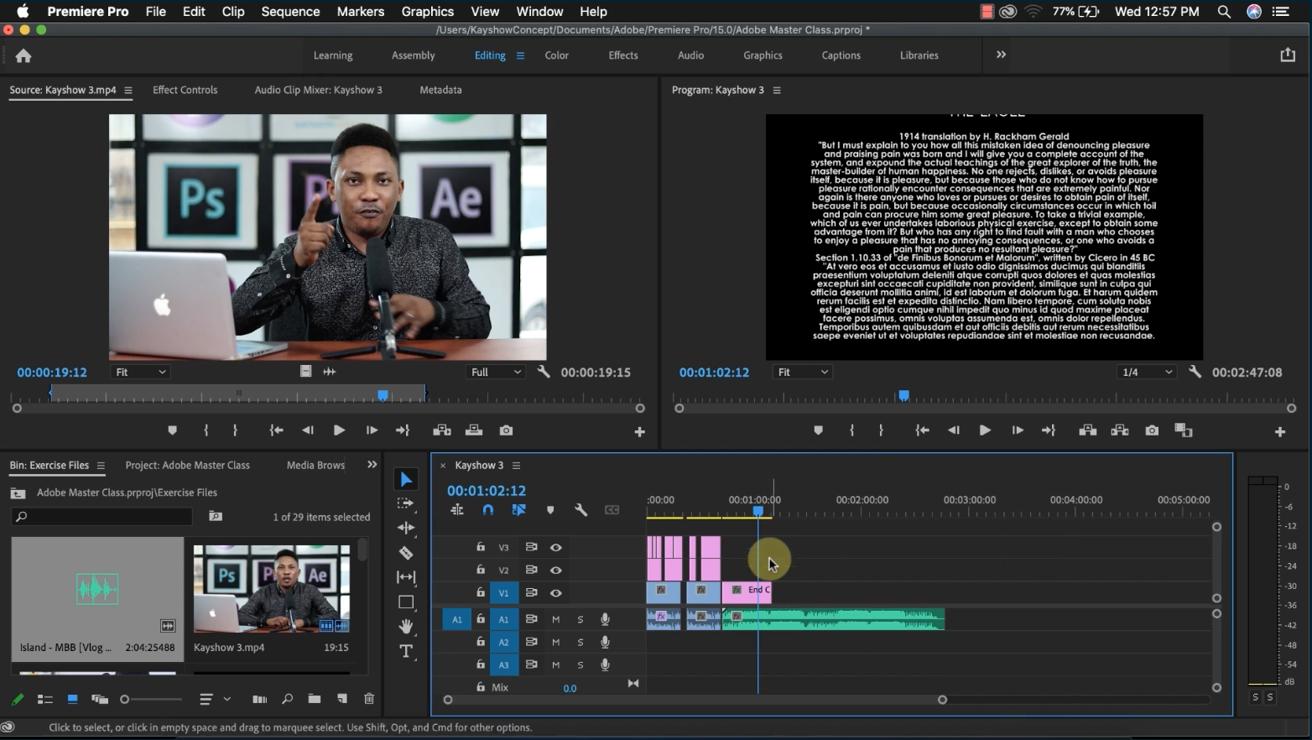This screenshot has width=1312, height=740.
Task: Click Drag Video Only filmstrip icon
Action: [x=305, y=372]
